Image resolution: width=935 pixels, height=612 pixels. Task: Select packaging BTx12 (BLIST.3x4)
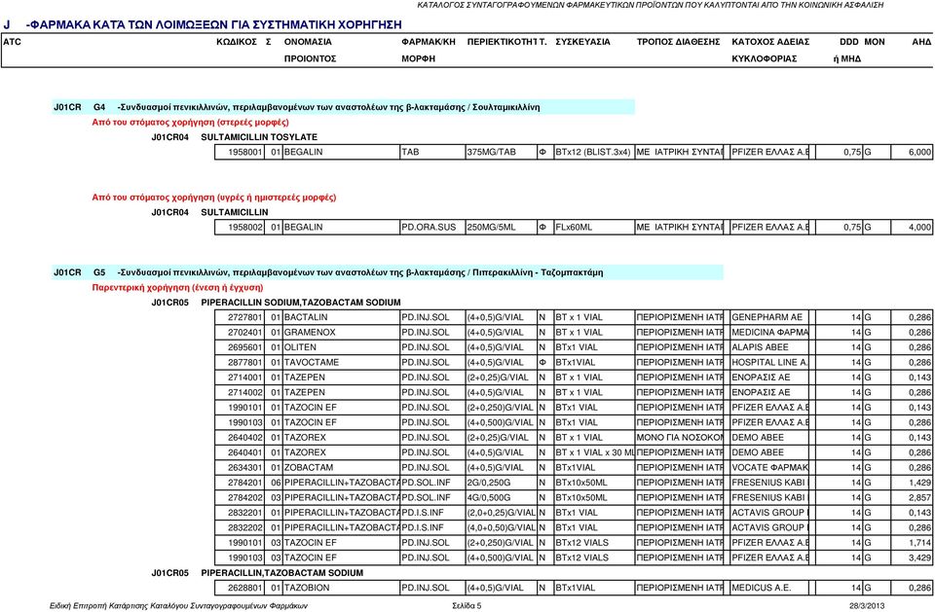pos(593,152)
